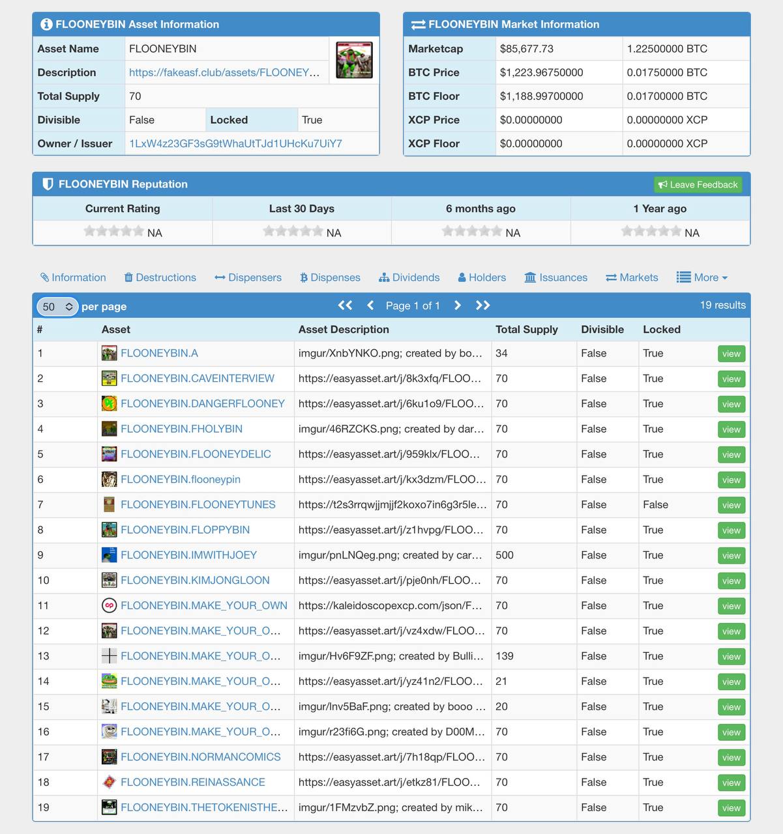Open the FLOONEYBIN.IMWITHJOEY asset link
Screen dimensions: 783x834
(188, 555)
